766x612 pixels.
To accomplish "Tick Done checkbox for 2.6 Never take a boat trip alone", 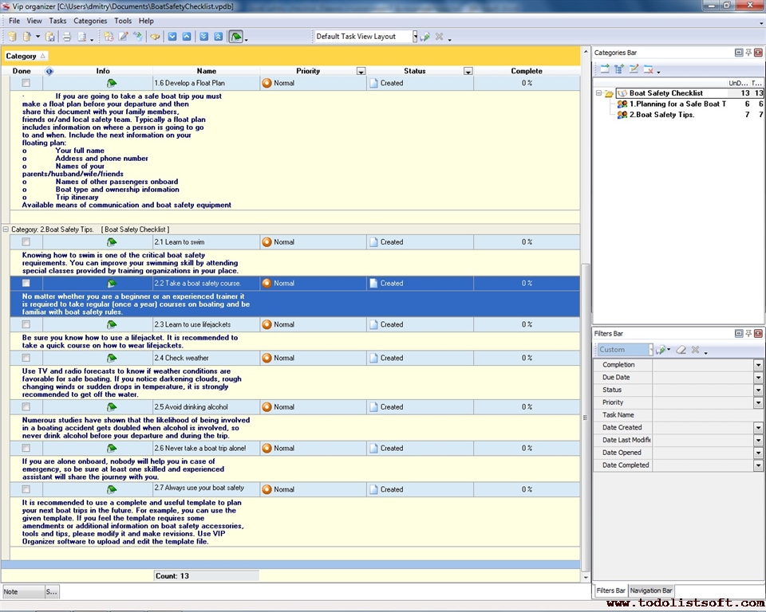I will (x=26, y=449).
